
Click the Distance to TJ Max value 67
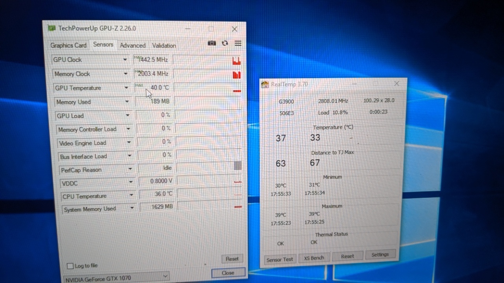315,163
